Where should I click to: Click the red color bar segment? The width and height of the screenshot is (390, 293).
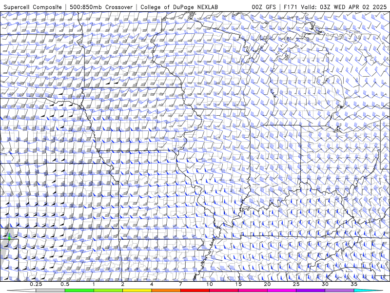(195, 290)
